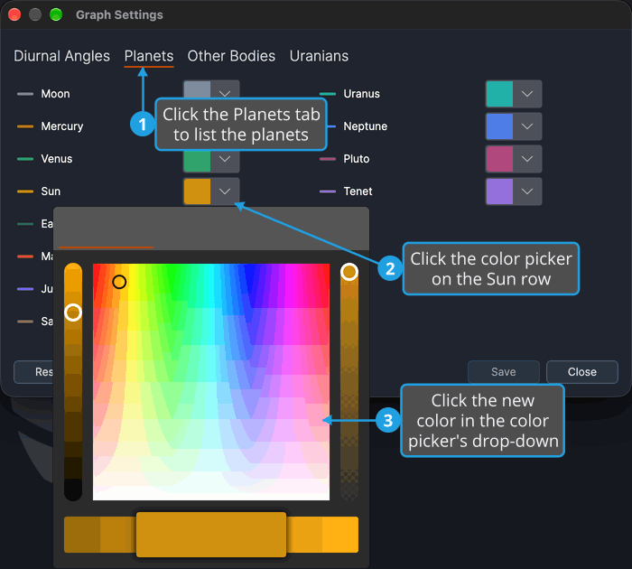632x569 pixels.
Task: Click the green window zoom button
Action: click(x=56, y=14)
